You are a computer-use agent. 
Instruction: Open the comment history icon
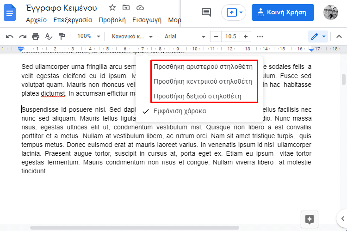(x=206, y=12)
